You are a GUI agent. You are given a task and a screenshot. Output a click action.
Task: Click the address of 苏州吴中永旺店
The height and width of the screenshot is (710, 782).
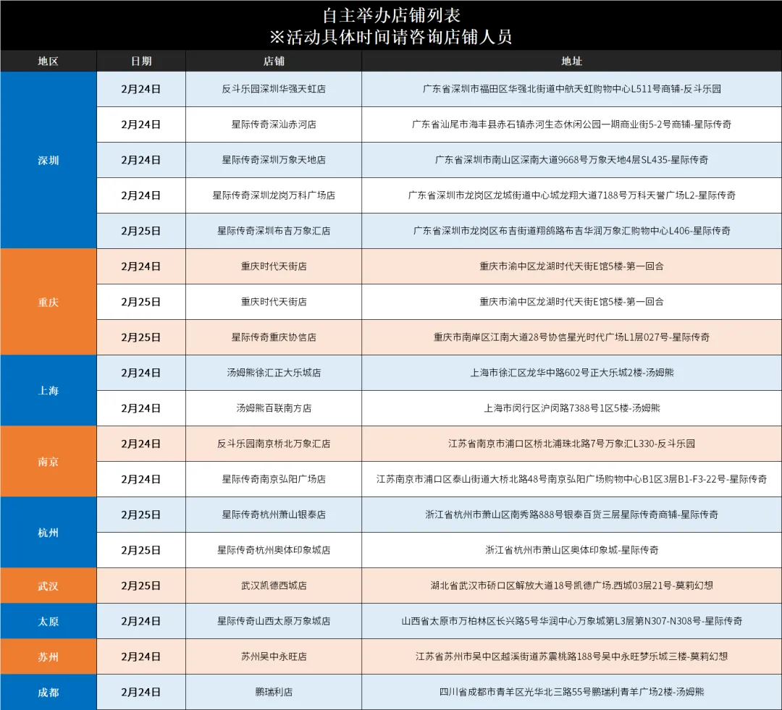coord(571,656)
